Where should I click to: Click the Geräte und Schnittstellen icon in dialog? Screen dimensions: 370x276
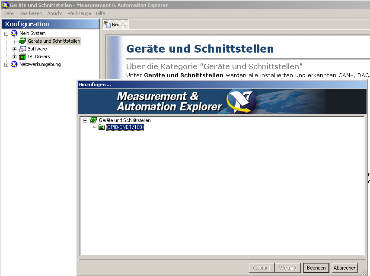tap(93, 120)
